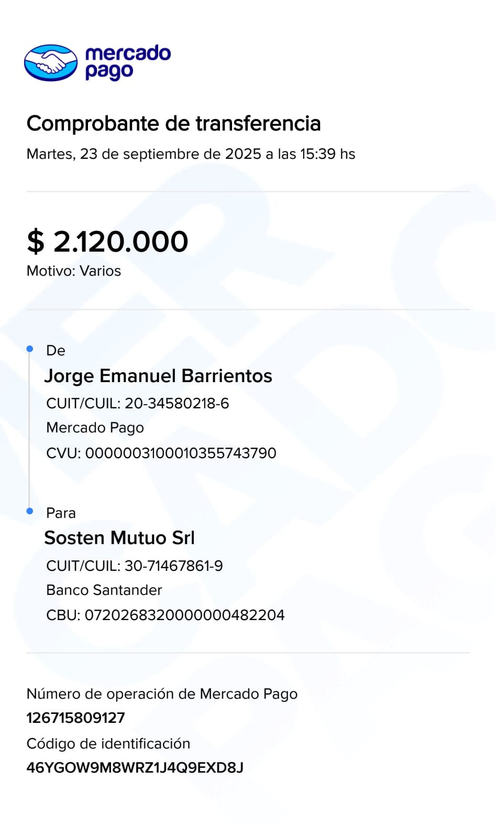The height and width of the screenshot is (824, 496).
Task: Click the Motivo: Varios text
Action: [74, 271]
